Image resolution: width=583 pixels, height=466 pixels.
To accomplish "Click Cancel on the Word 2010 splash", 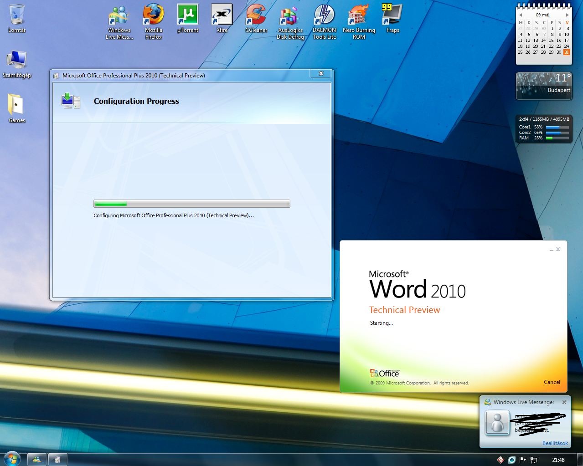I will [552, 382].
